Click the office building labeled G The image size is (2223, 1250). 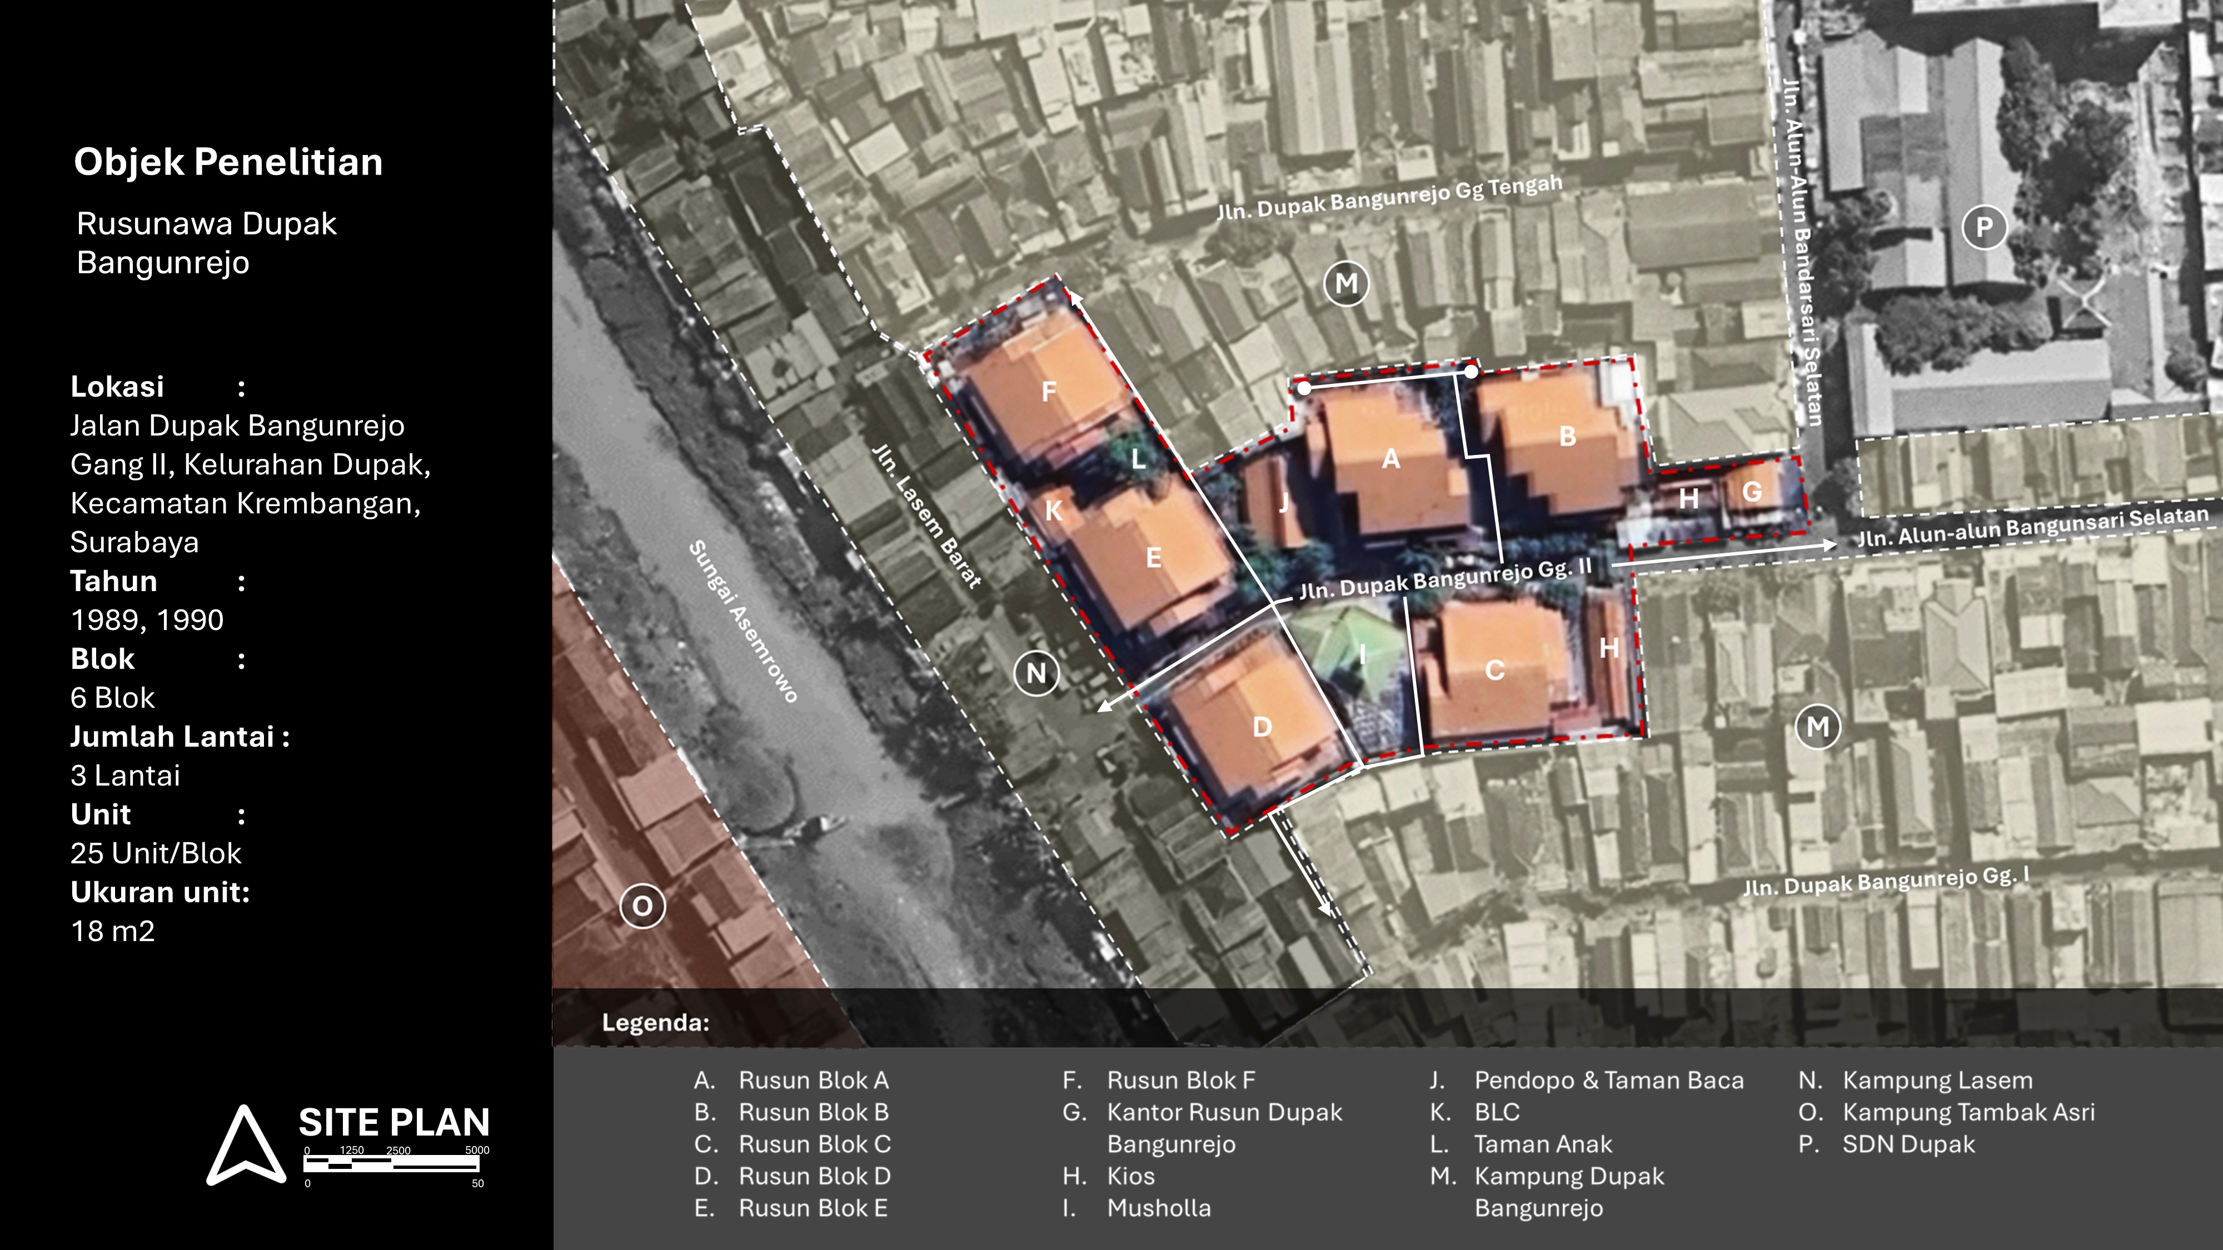(x=1752, y=492)
